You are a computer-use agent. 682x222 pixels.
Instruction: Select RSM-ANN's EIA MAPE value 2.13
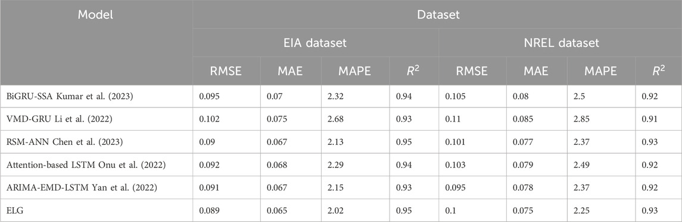coord(335,142)
